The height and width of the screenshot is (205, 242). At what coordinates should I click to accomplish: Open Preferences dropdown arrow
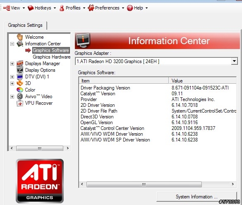coord(123,8)
